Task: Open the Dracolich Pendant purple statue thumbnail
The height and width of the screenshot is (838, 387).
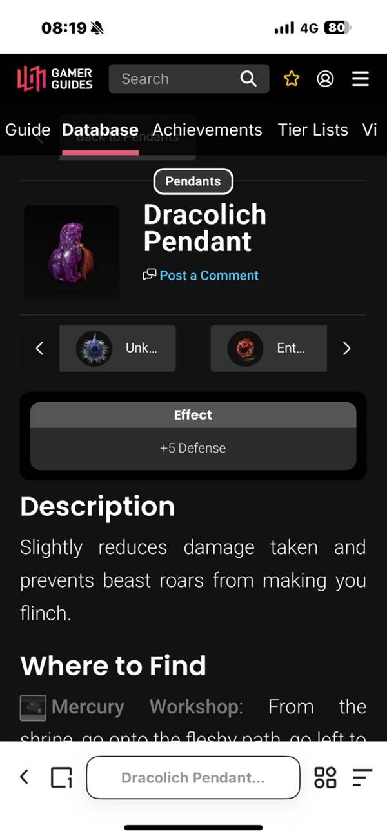Action: 72,252
